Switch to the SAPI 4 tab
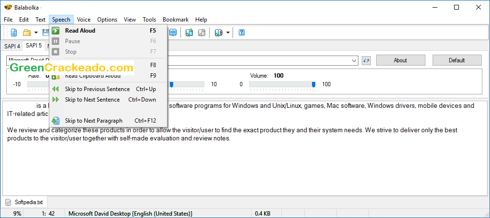Image resolution: width=490 pixels, height=218 pixels. (12, 46)
